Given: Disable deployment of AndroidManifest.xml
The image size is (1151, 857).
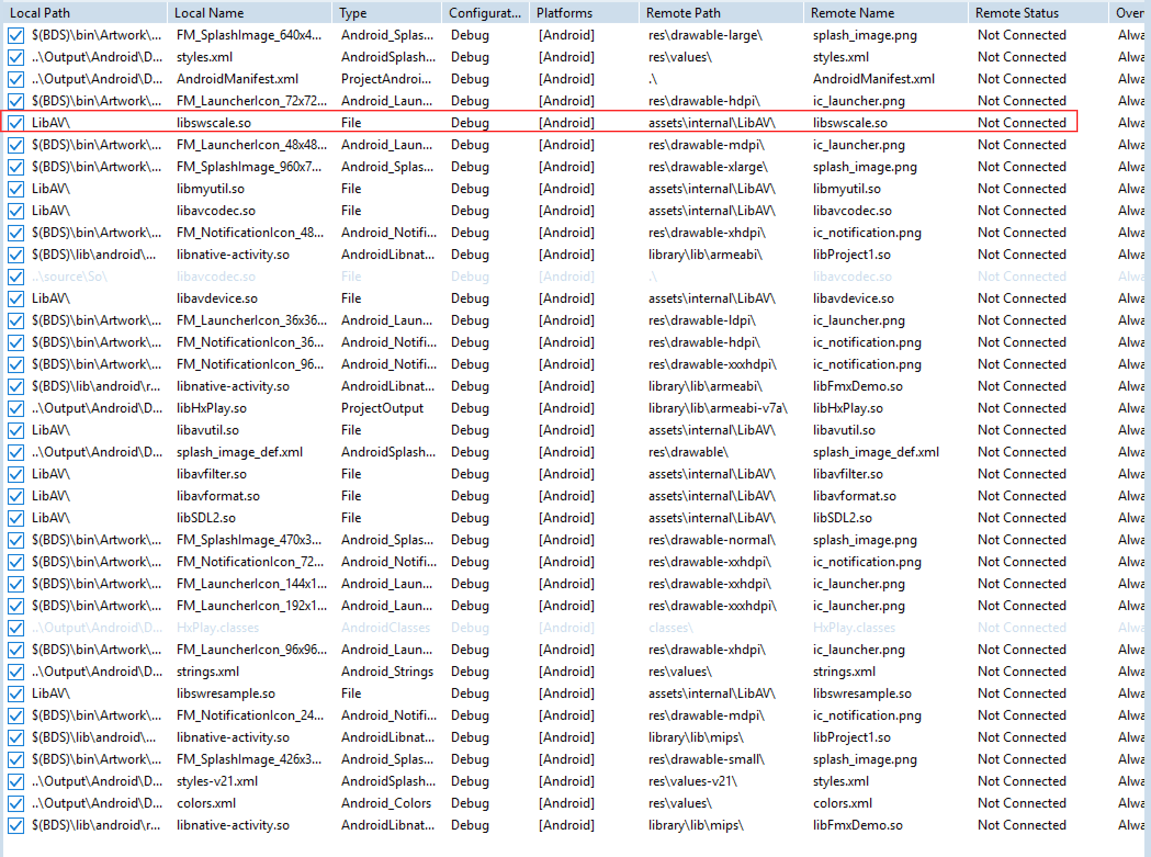Looking at the screenshot, I should 15,78.
